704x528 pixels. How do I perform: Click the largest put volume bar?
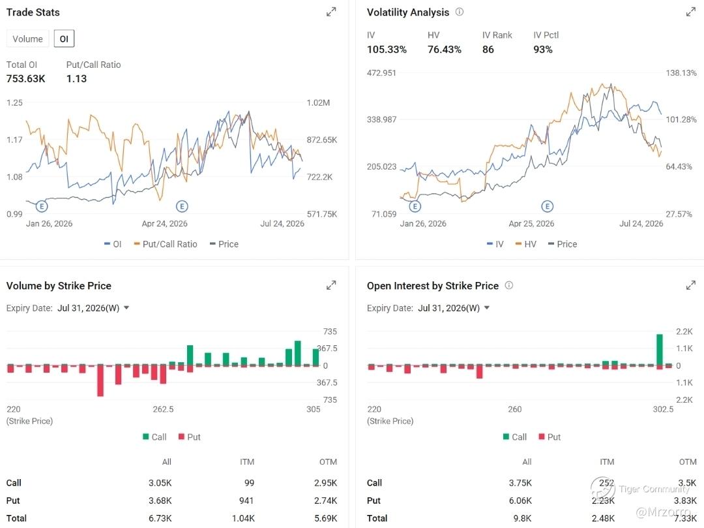[x=100, y=381]
